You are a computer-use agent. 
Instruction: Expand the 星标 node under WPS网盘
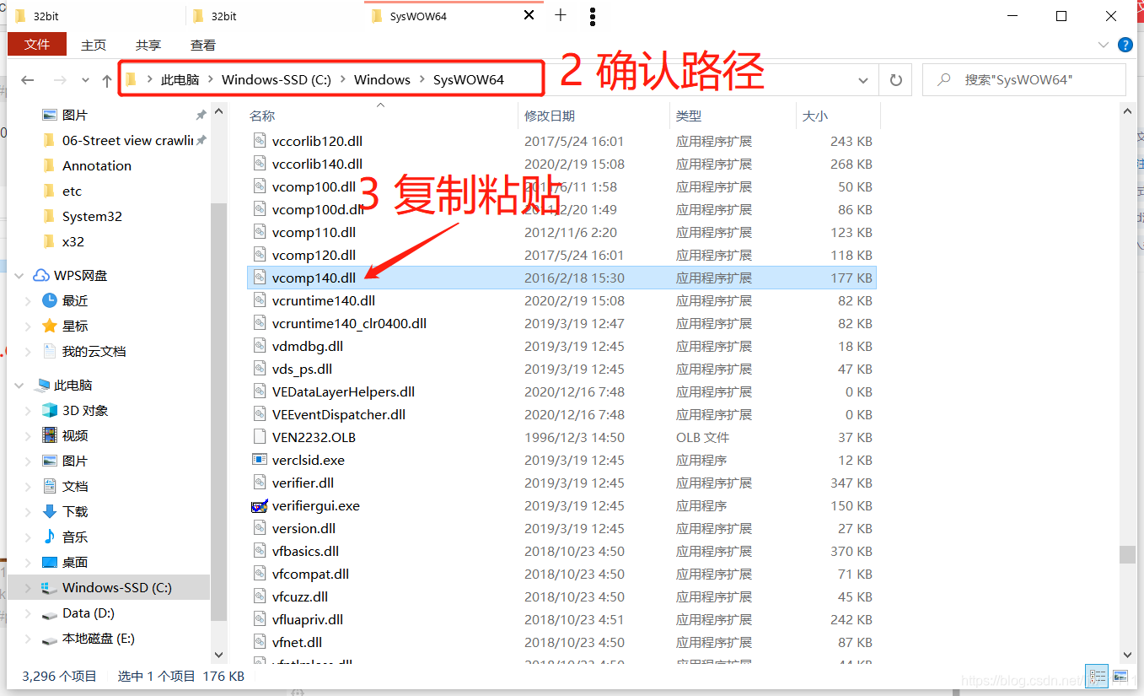click(x=29, y=326)
